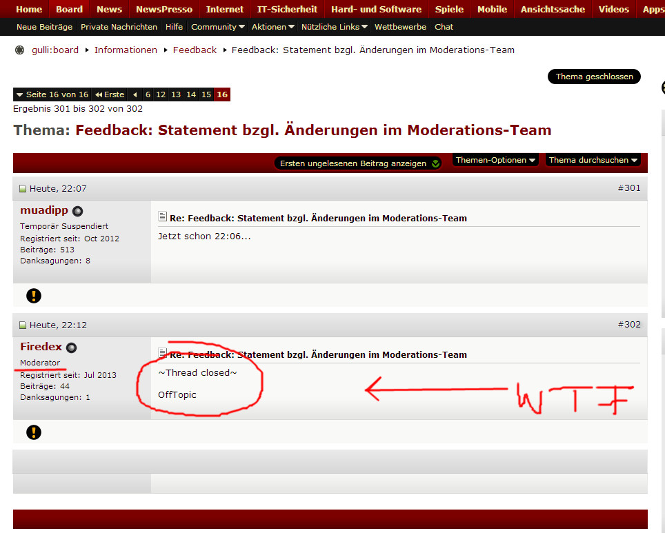Show the first unread post
The height and width of the screenshot is (533, 665).
tap(359, 163)
